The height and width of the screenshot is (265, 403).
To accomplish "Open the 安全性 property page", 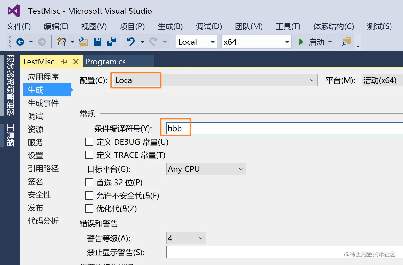I will click(x=39, y=195).
